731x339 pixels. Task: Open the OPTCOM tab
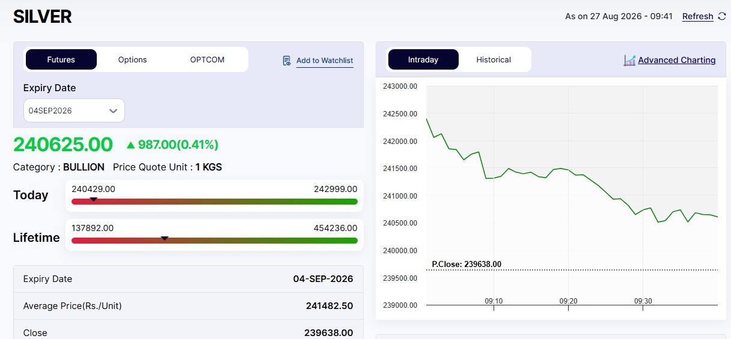[x=207, y=59]
